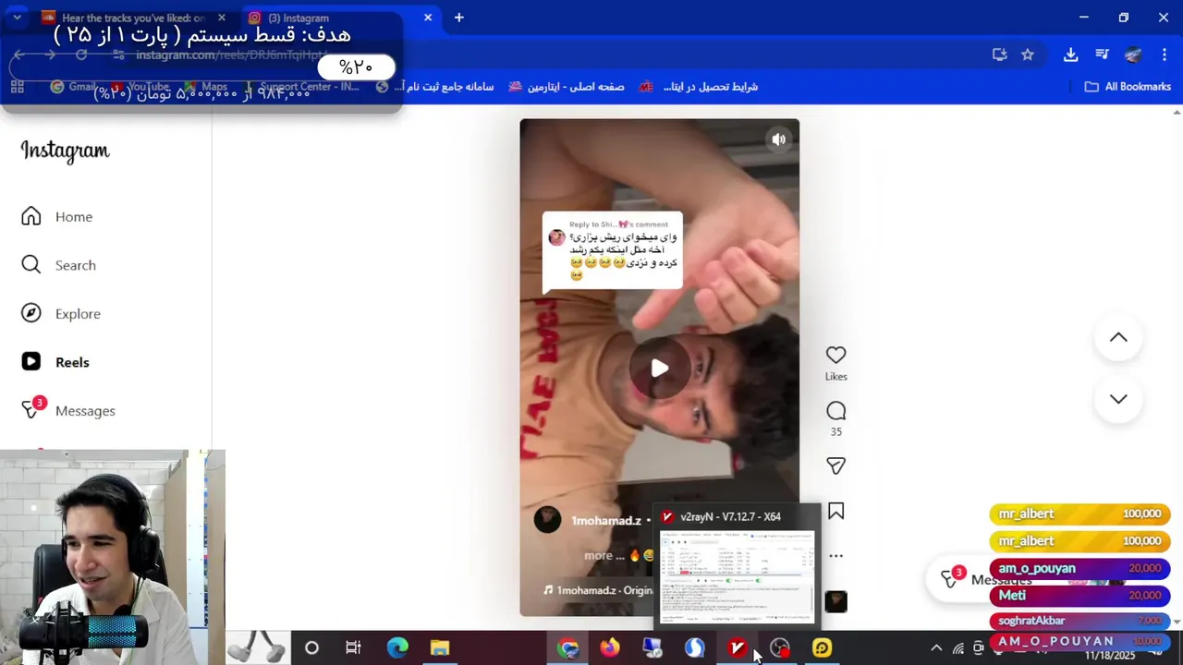This screenshot has width=1183, height=665.
Task: Open 1mohamad.z profile name on reel
Action: point(605,520)
